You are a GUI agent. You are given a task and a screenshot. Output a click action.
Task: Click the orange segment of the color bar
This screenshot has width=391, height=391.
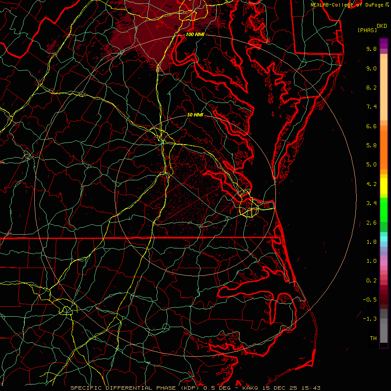click(384, 149)
